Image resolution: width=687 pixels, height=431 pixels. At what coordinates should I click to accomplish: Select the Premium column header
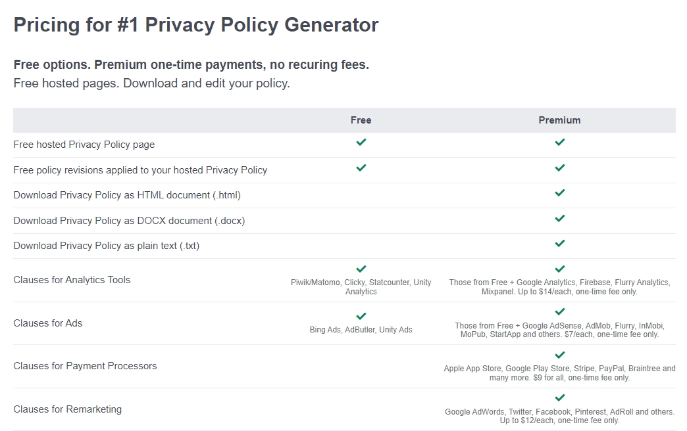[559, 120]
